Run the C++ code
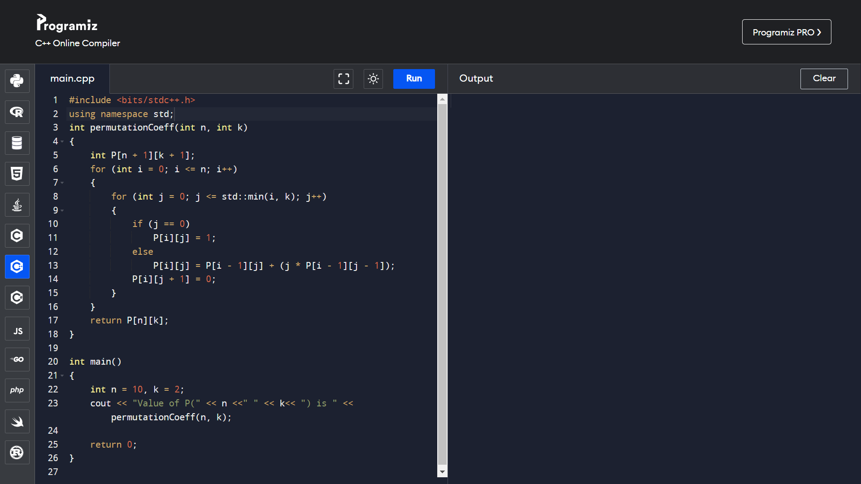The height and width of the screenshot is (484, 861). (x=414, y=78)
